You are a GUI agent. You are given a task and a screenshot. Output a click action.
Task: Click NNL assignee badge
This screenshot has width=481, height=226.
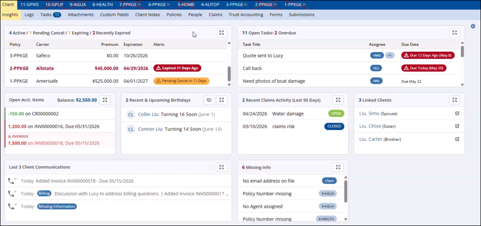pos(376,81)
